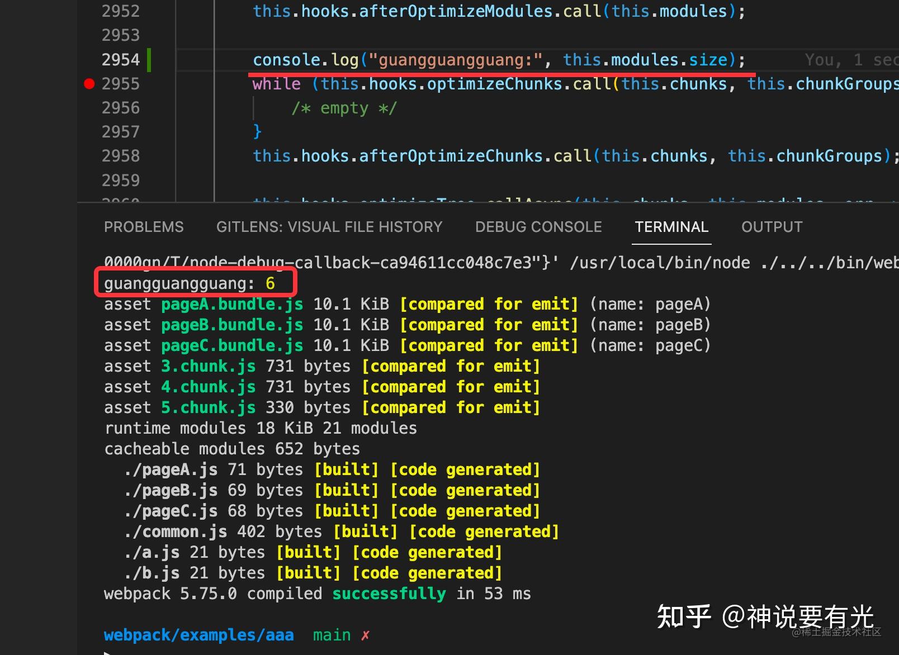Switch to the PROBLEMS tab
This screenshot has height=655, width=899.
(x=144, y=226)
